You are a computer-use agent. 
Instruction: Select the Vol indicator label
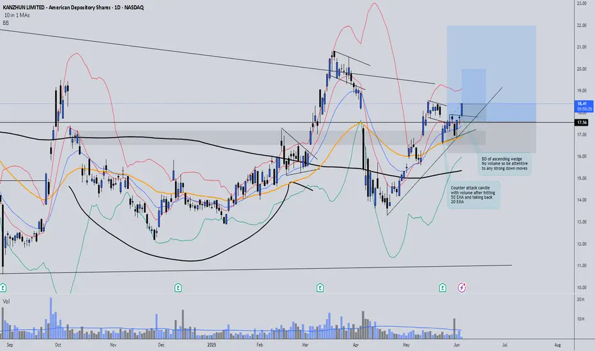point(6,301)
